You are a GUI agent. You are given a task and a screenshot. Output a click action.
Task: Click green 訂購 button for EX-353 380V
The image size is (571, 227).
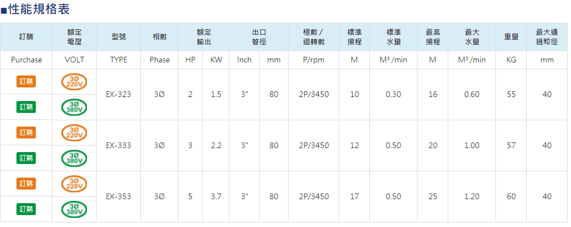(x=26, y=209)
